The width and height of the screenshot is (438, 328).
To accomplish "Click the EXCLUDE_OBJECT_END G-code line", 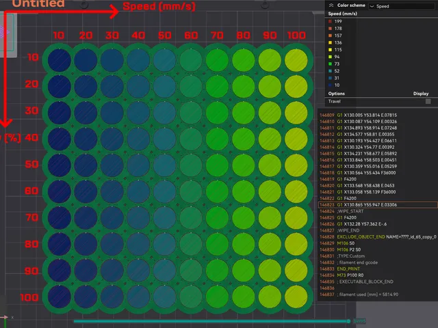I will [378, 237].
